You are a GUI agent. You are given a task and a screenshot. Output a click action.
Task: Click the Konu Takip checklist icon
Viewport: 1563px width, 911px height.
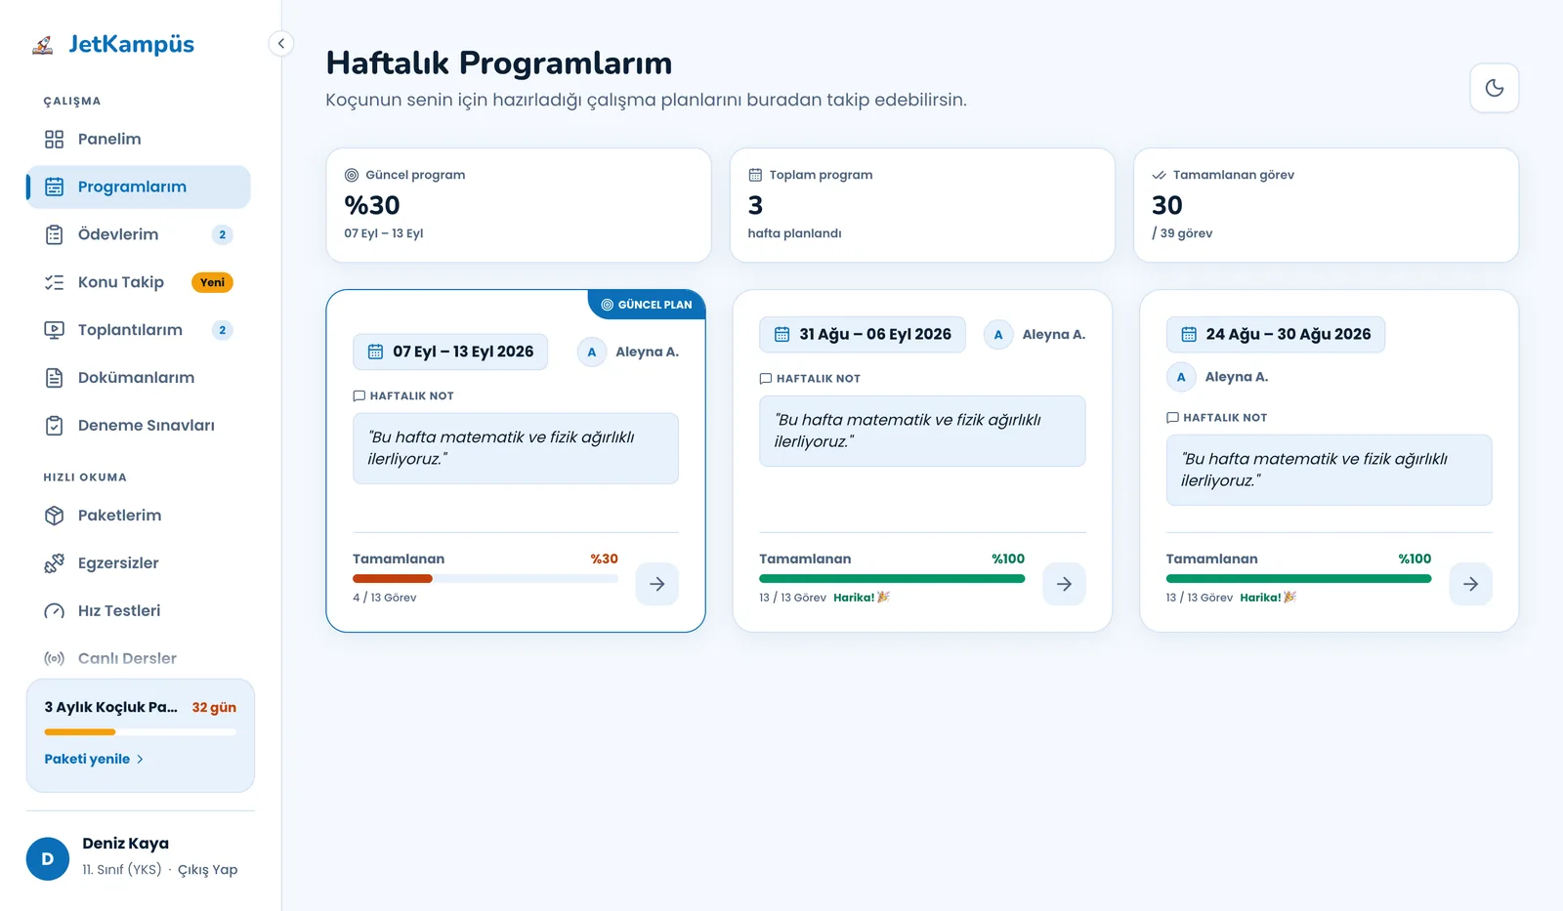tap(55, 282)
